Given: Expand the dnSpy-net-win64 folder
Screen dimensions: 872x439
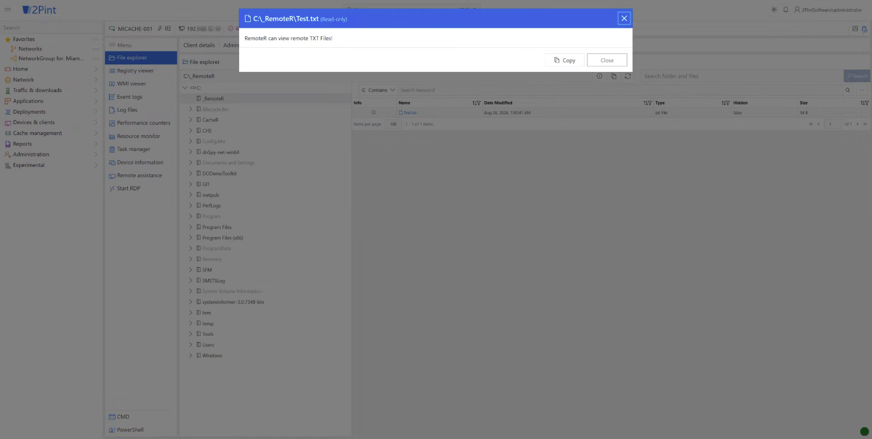Looking at the screenshot, I should click(x=191, y=152).
